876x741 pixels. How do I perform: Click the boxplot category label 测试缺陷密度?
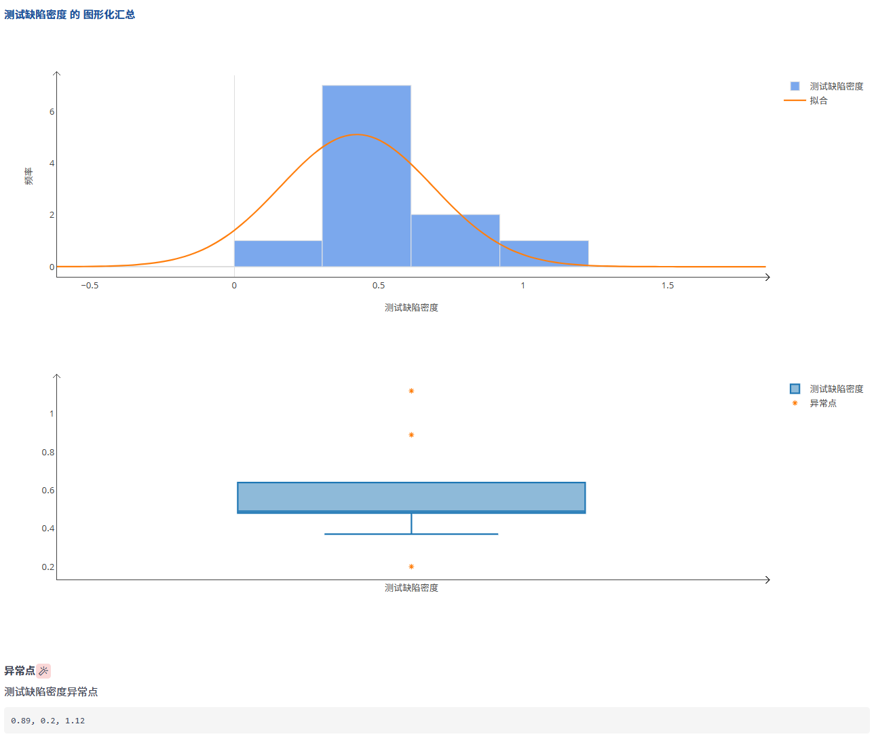coord(411,588)
